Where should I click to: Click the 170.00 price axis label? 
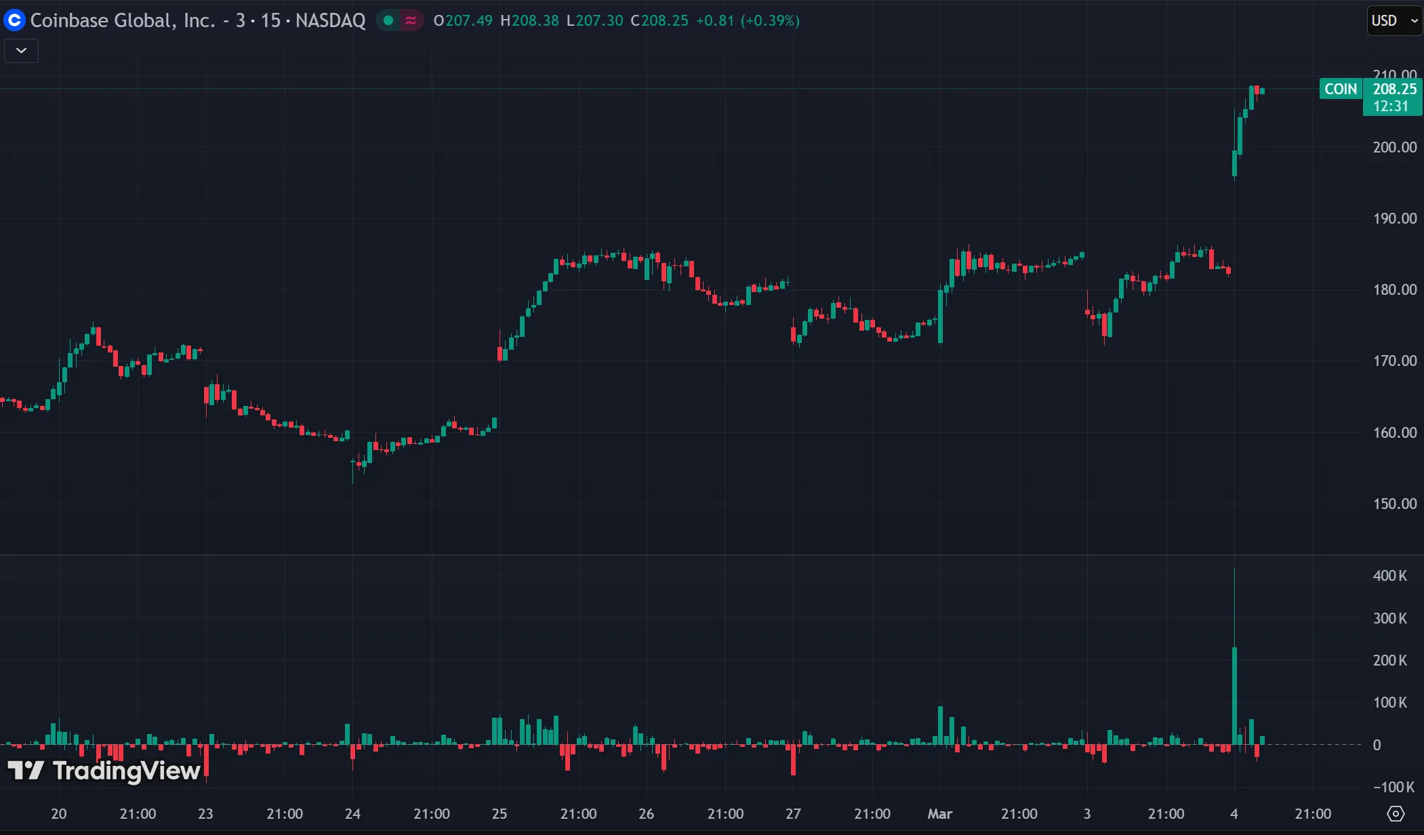1394,361
